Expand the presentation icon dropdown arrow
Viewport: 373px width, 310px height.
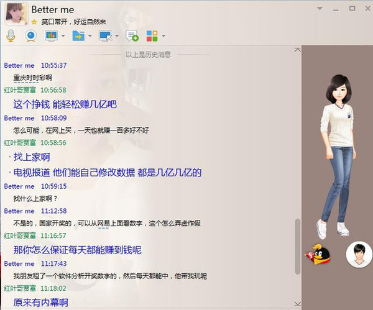[63, 36]
